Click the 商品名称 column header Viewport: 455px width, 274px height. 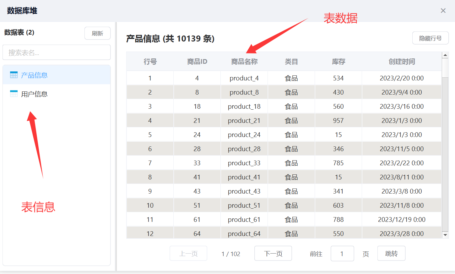pos(244,62)
